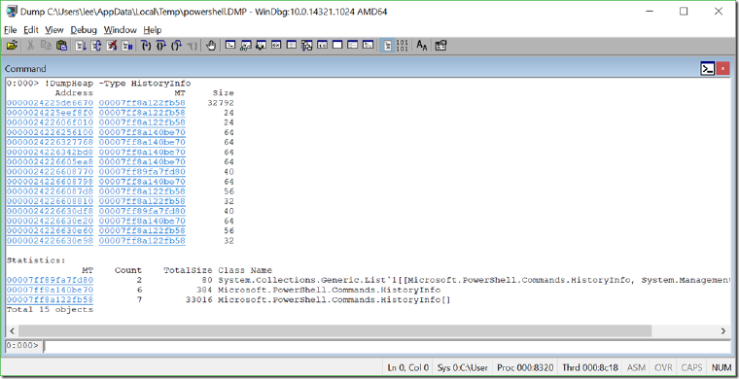Image resolution: width=739 pixels, height=379 pixels.
Task: Click the command input field at 0:000> prompt
Action: pyautogui.click(x=386, y=346)
